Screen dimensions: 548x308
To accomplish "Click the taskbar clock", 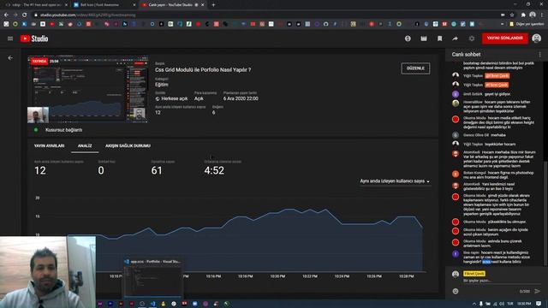I will [524, 304].
